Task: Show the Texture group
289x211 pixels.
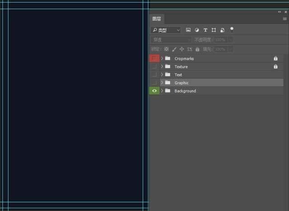Action: 154,66
